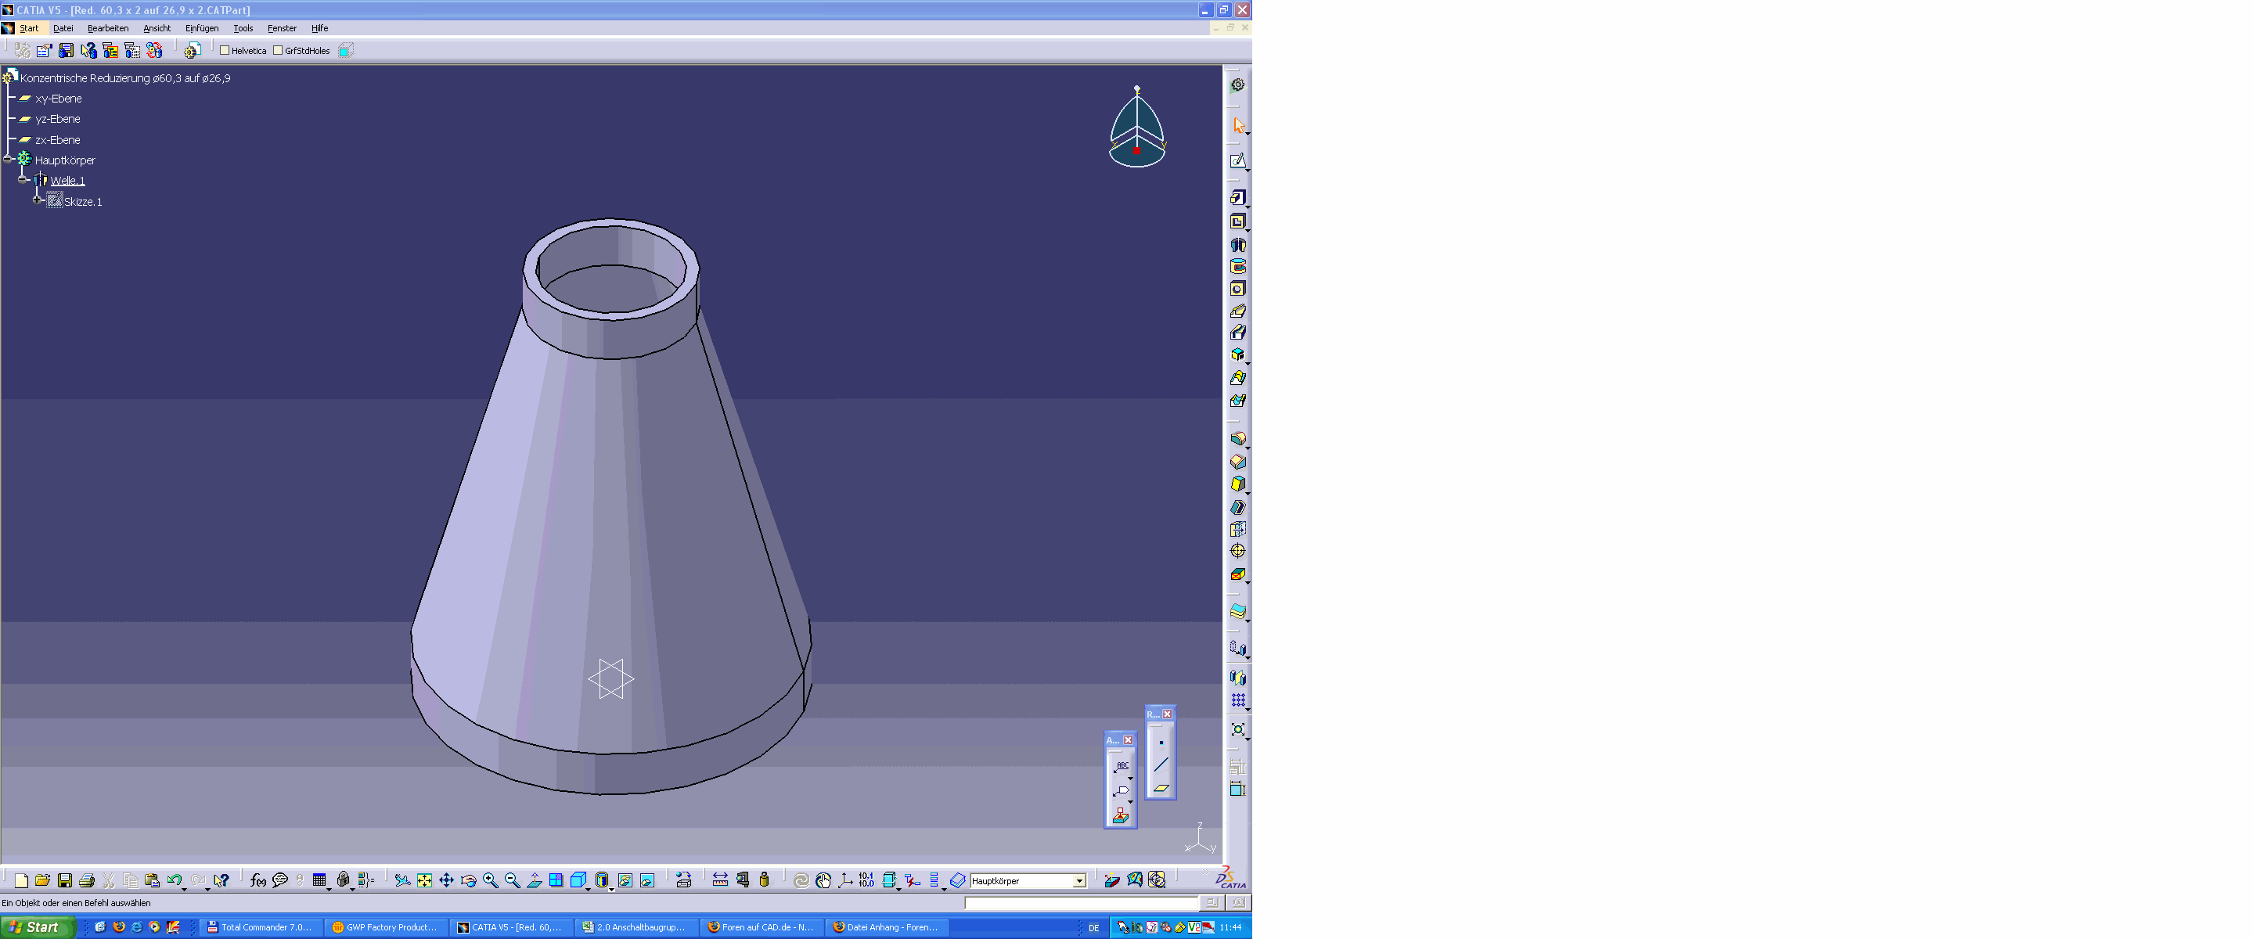The height and width of the screenshot is (939, 2254).
Task: Switch to GWP Factory Product taskbar button
Action: tap(386, 927)
